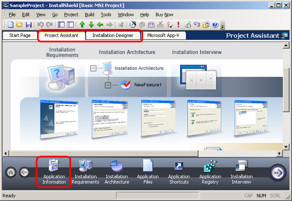This screenshot has height=201, width=292.
Task: Click the red exclamation Run icon
Action: pos(178,25)
